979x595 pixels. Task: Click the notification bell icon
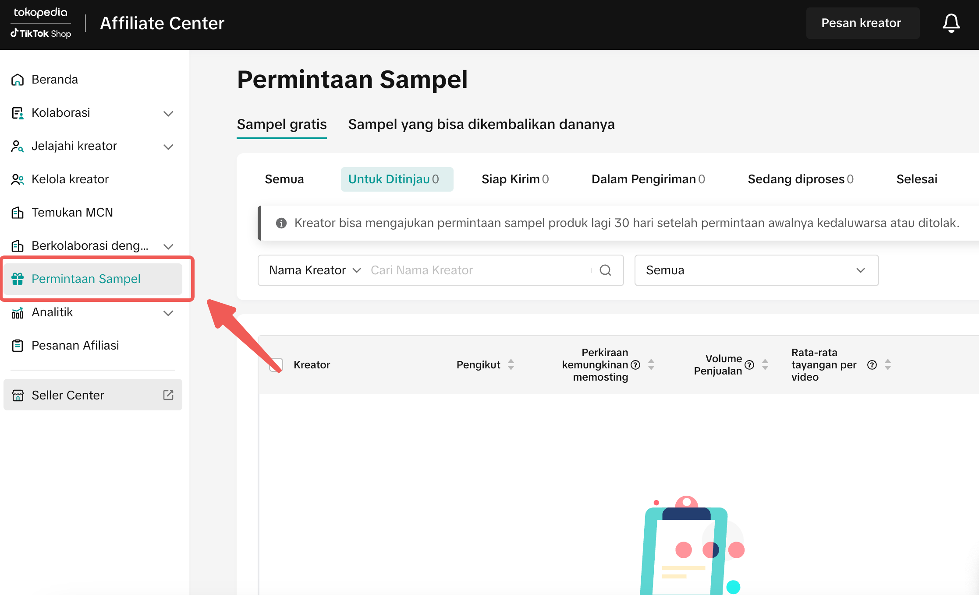coord(951,23)
